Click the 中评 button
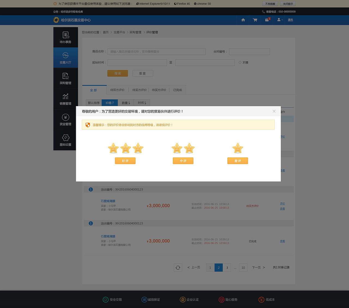Screen dimensions: 349x308 point(183,161)
